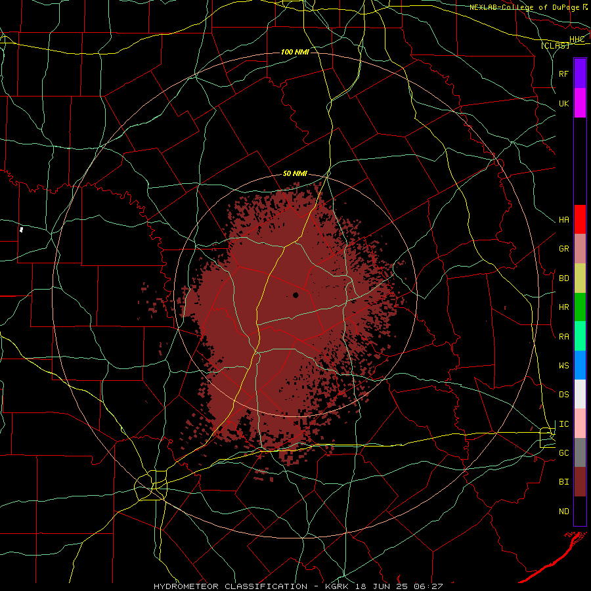Click the RF legend label

pyautogui.click(x=563, y=74)
